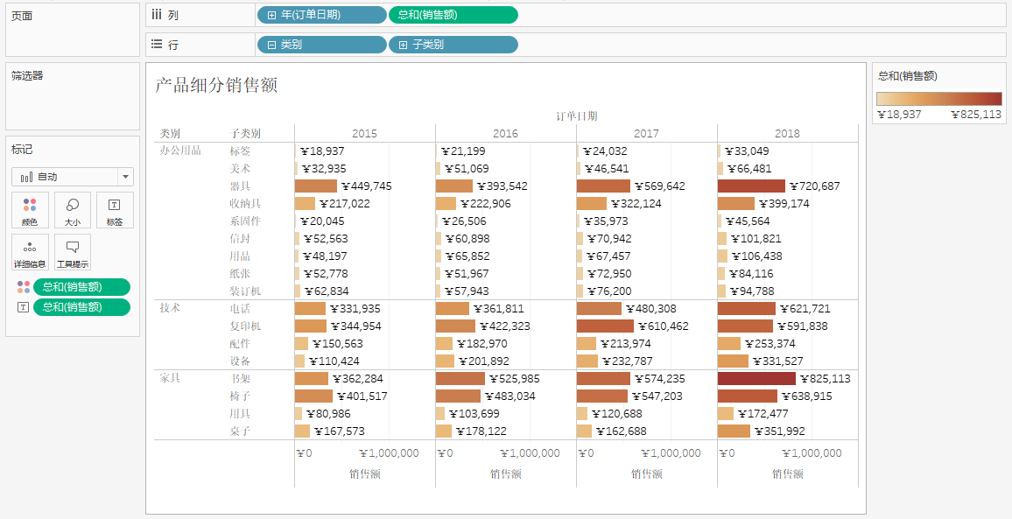Click the T label icon beside 总和(销售额) pill
Viewport: 1012px width, 519px height.
pos(23,307)
